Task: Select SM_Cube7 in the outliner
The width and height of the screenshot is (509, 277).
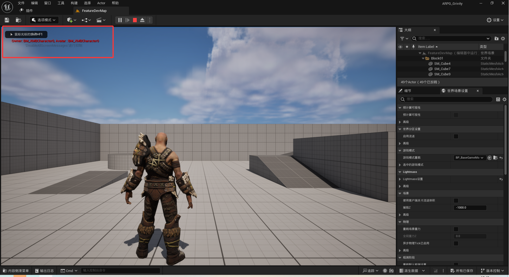Action: point(442,69)
